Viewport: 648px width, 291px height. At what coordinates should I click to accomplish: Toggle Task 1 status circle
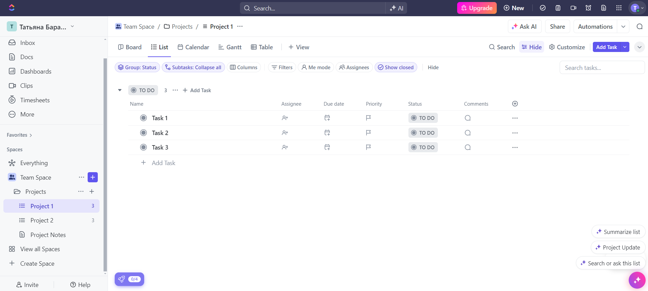coord(143,118)
